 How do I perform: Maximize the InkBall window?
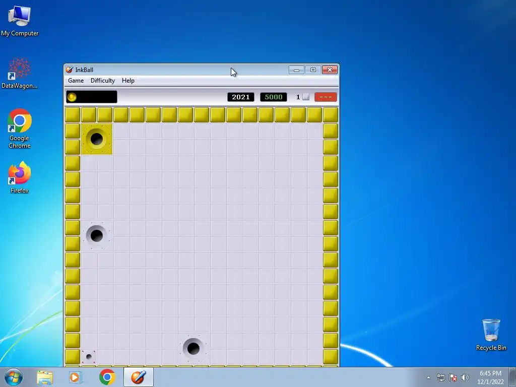point(313,70)
